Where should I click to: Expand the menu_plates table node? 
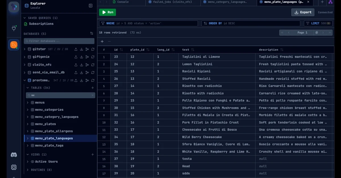coord(28,124)
